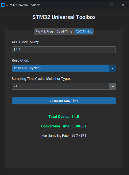Image resolution: width=129 pixels, height=175 pixels.
Task: Click the ADC Clock (MHz) label
Action: [25, 42]
